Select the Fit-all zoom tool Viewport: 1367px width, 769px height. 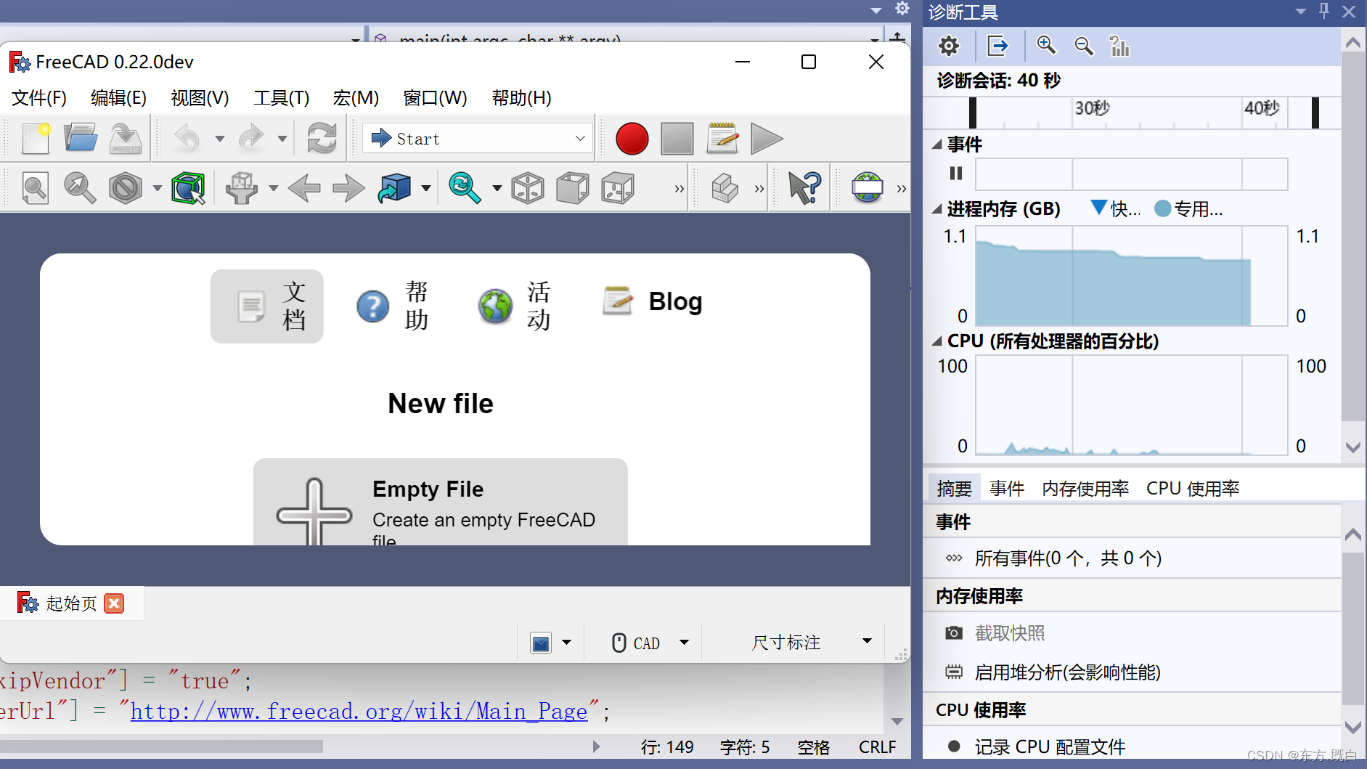(x=35, y=187)
